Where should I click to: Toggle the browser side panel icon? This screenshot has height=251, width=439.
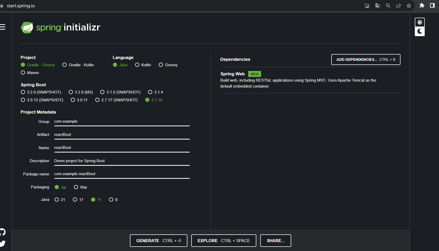coord(432,5)
